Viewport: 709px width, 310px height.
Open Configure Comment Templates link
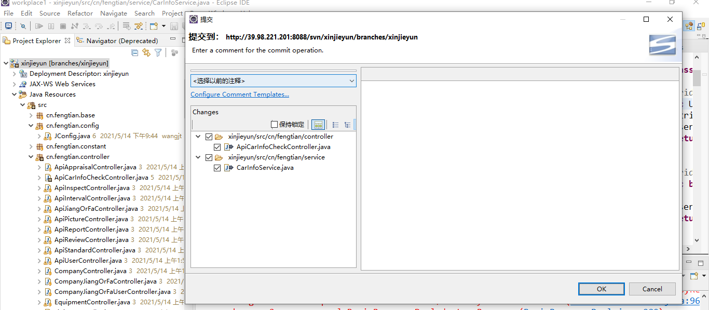click(x=240, y=95)
